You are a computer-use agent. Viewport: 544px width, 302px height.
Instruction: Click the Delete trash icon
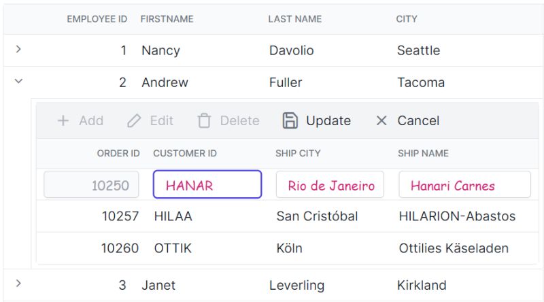(204, 120)
